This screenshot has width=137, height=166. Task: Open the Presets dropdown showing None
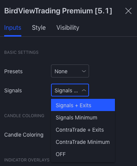tap(70, 71)
